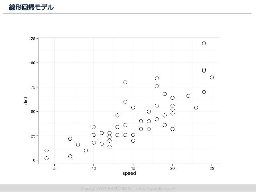Click the point at speed 24, dist 70
The height and width of the screenshot is (192, 256).
pyautogui.click(x=204, y=92)
